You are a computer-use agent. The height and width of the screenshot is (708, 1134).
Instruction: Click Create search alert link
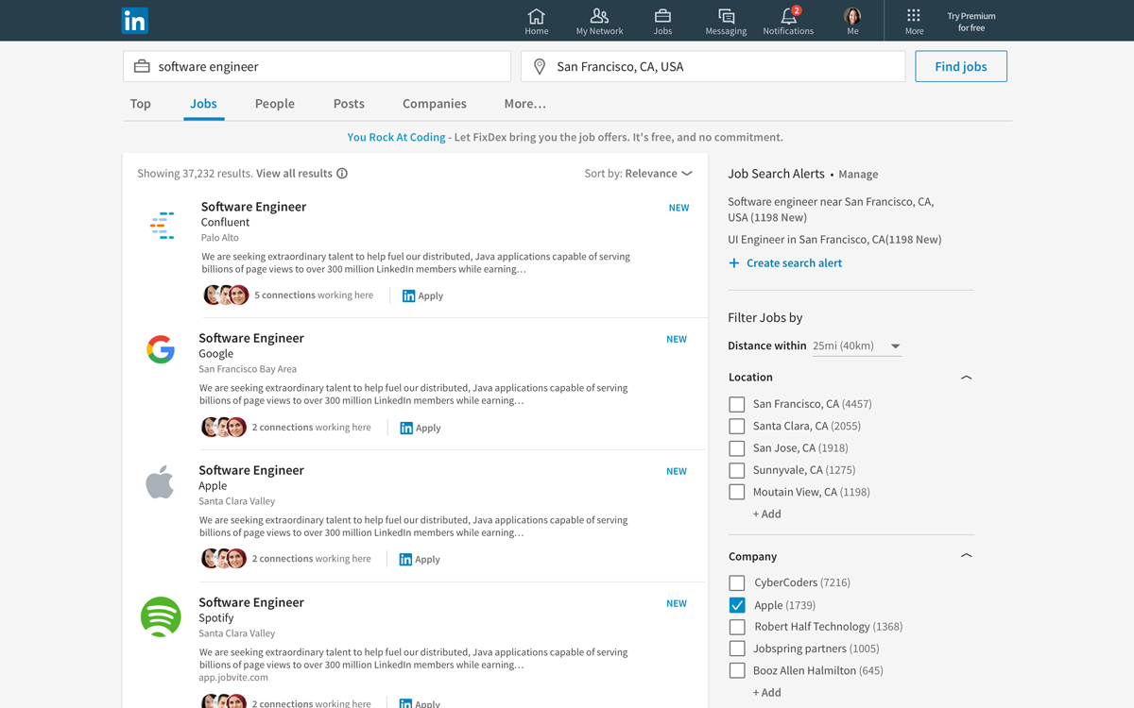pyautogui.click(x=794, y=263)
